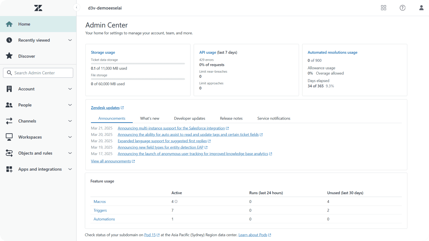Switch to the Release notes tab
This screenshot has height=241, width=429.
231,118
